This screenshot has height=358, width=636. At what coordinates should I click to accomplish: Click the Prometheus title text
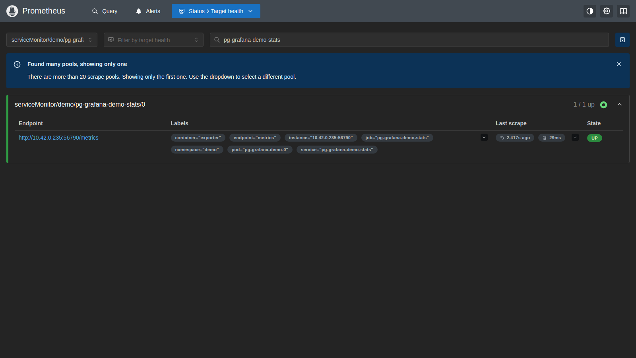(44, 11)
